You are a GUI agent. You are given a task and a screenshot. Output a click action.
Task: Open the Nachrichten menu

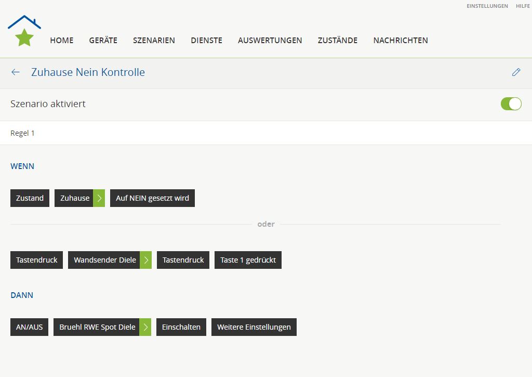click(x=400, y=41)
